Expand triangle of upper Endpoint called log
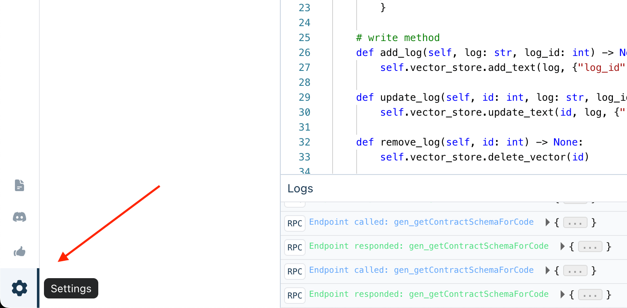 pos(548,223)
